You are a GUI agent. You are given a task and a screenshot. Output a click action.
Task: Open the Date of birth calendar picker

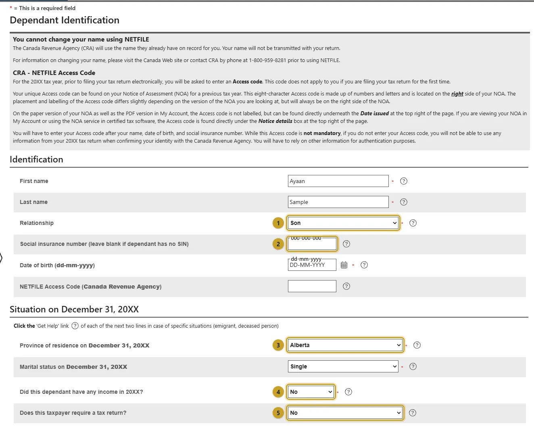pyautogui.click(x=344, y=265)
